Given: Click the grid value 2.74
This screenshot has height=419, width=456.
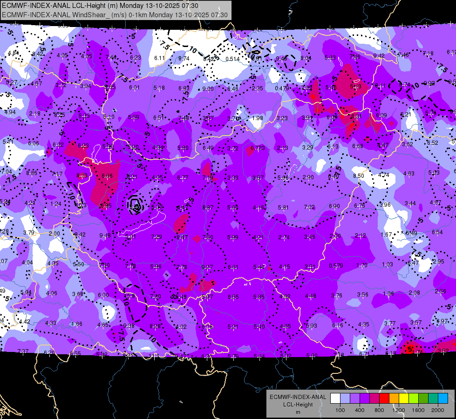Looking at the screenshot, I should 284,237.
